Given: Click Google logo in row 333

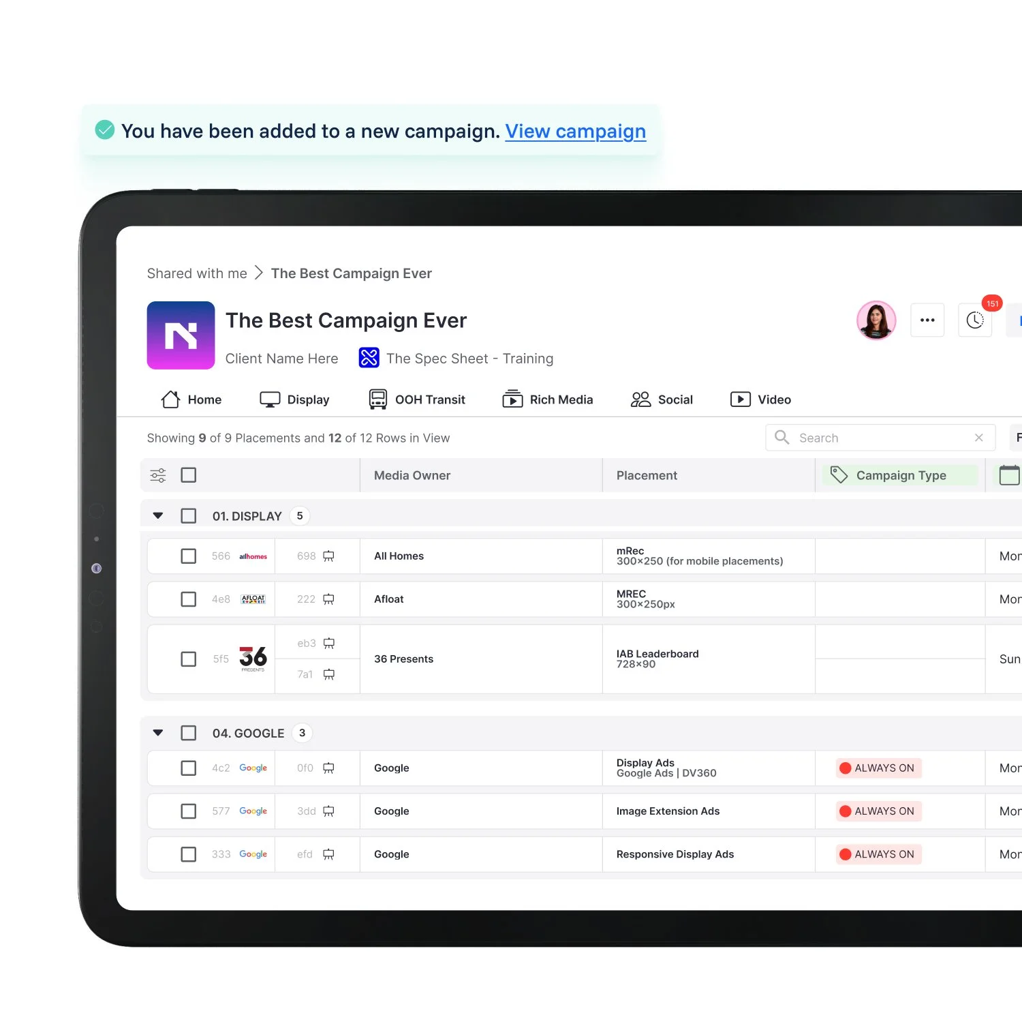Looking at the screenshot, I should click(253, 854).
